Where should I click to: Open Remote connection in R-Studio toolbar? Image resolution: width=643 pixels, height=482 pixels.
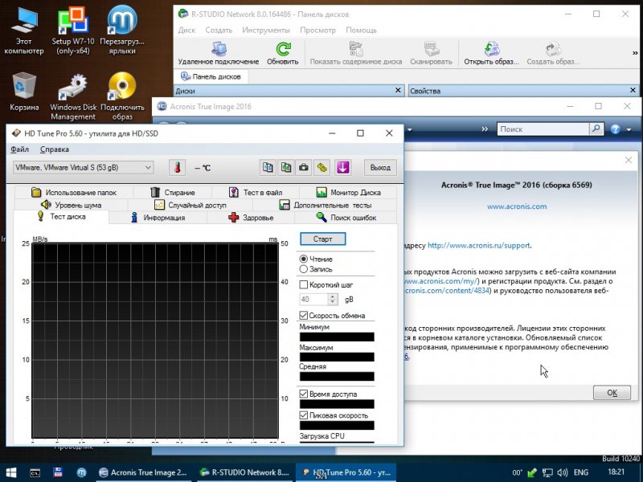[219, 53]
